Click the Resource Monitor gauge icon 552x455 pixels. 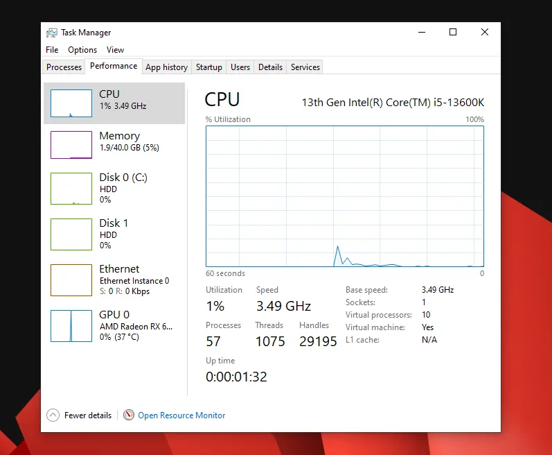point(129,415)
